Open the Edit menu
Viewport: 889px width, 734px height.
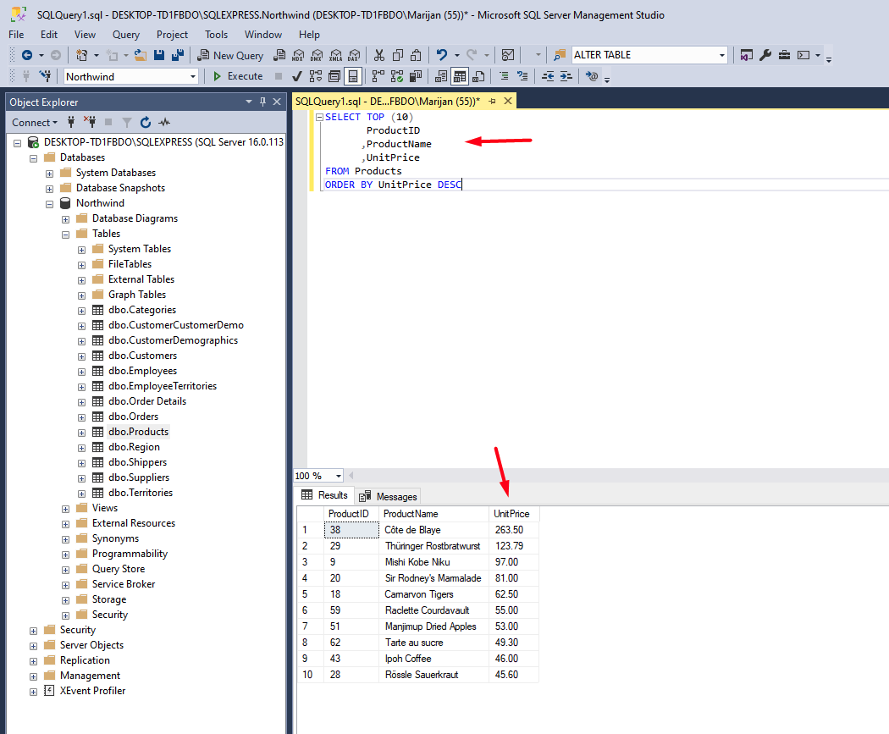[49, 35]
